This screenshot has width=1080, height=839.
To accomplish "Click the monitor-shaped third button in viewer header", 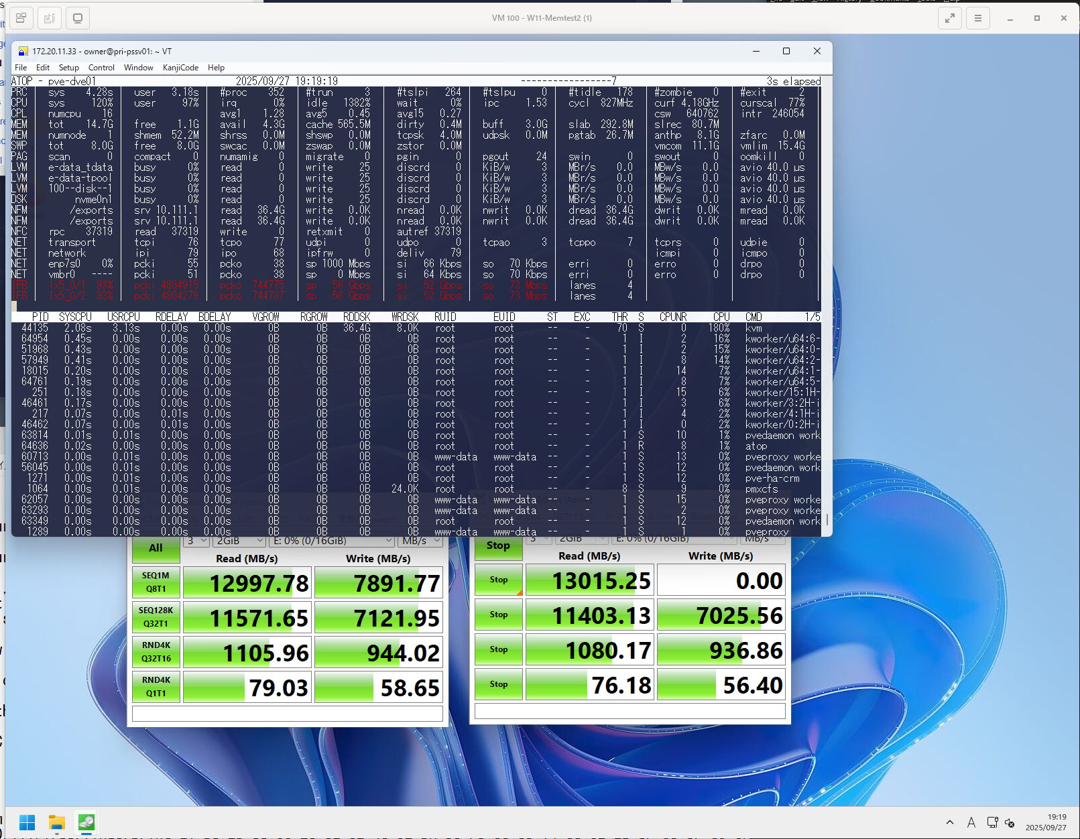I will tap(78, 18).
